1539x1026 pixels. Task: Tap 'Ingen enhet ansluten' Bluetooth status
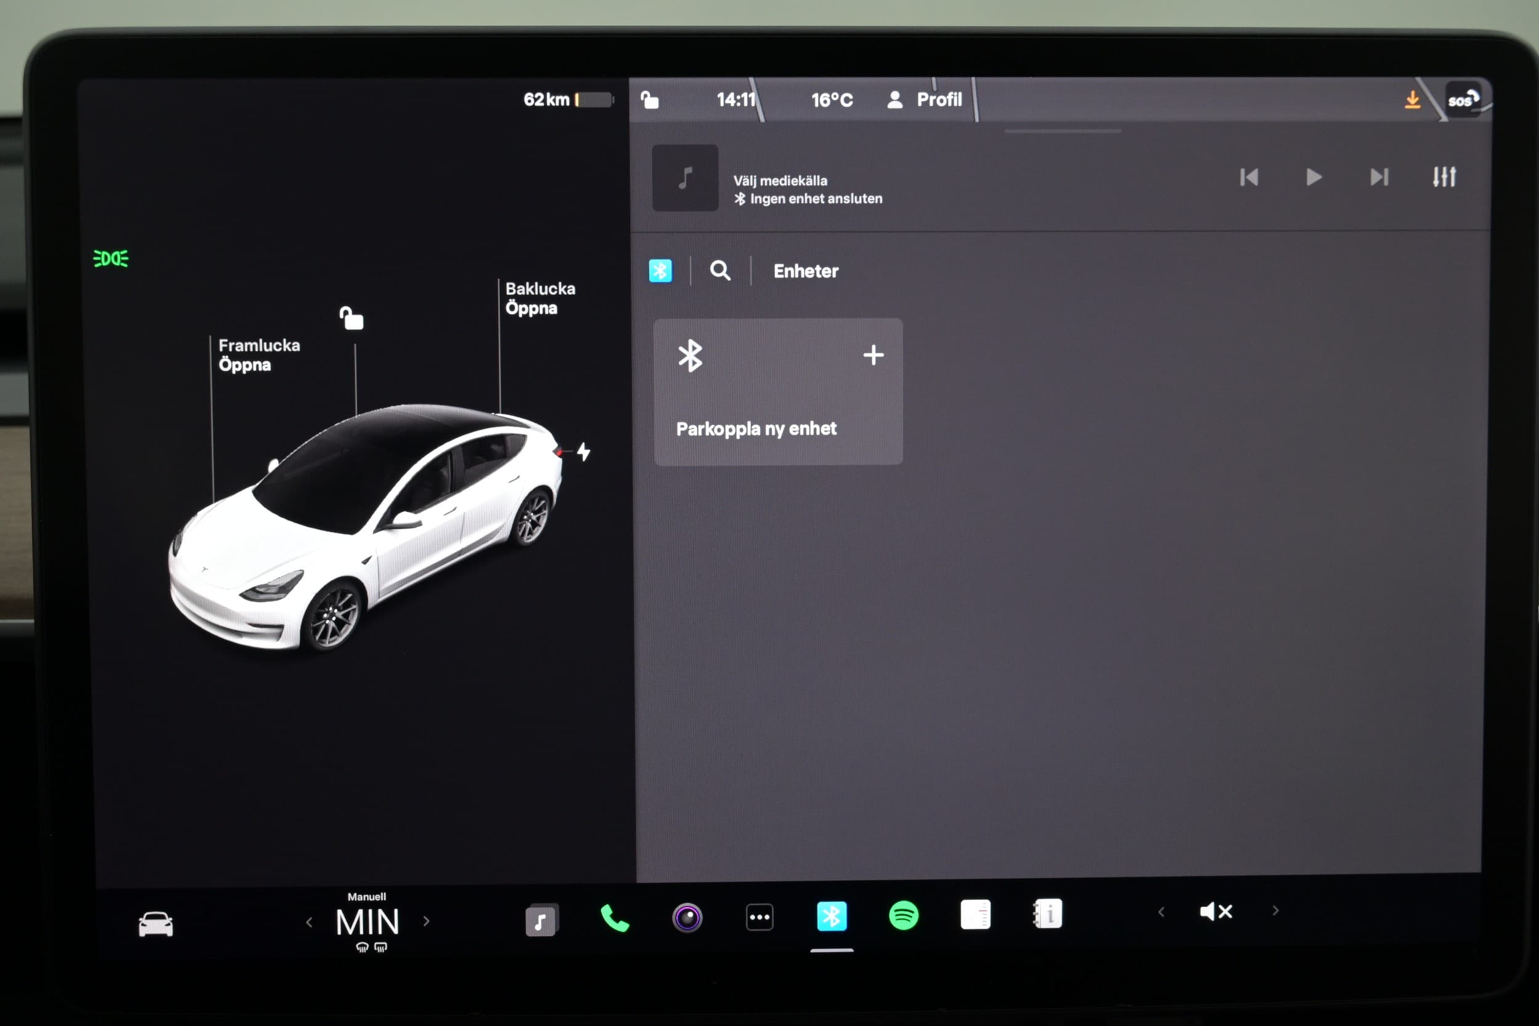[x=808, y=198]
